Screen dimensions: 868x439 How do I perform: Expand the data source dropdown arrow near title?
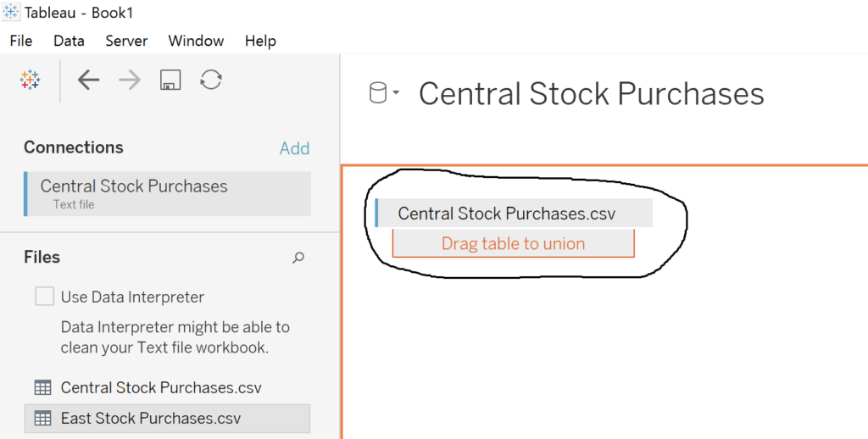click(x=396, y=93)
